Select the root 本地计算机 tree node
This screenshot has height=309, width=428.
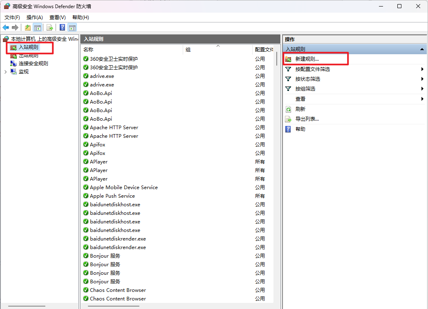point(44,39)
